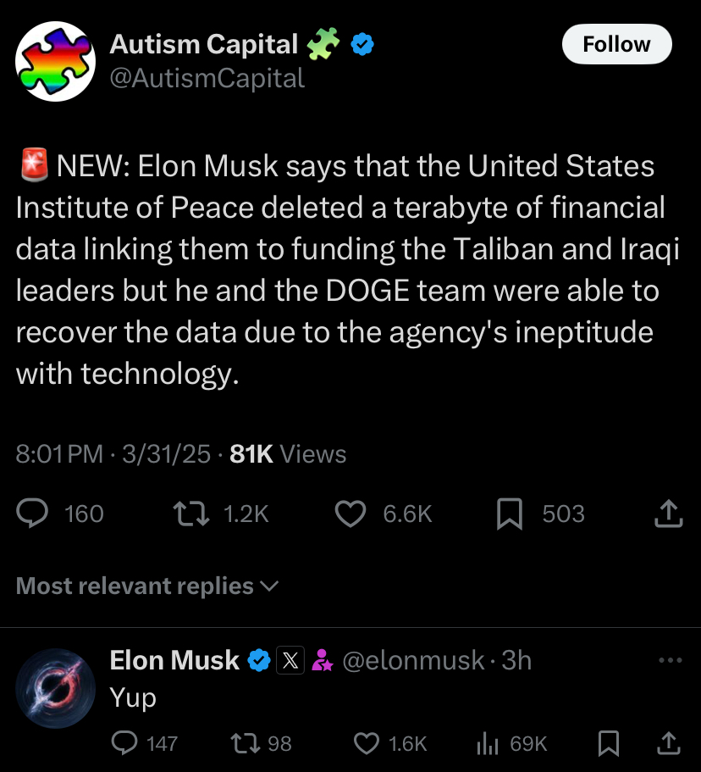Open more options on Elon Musk's reply
701x772 pixels.
(670, 660)
